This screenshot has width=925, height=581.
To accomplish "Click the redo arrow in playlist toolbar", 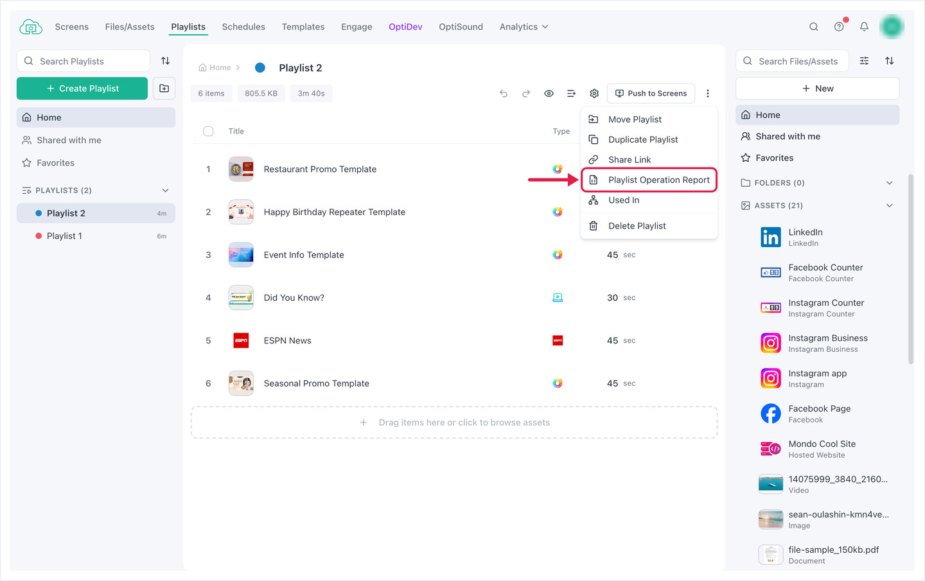I will [x=526, y=94].
